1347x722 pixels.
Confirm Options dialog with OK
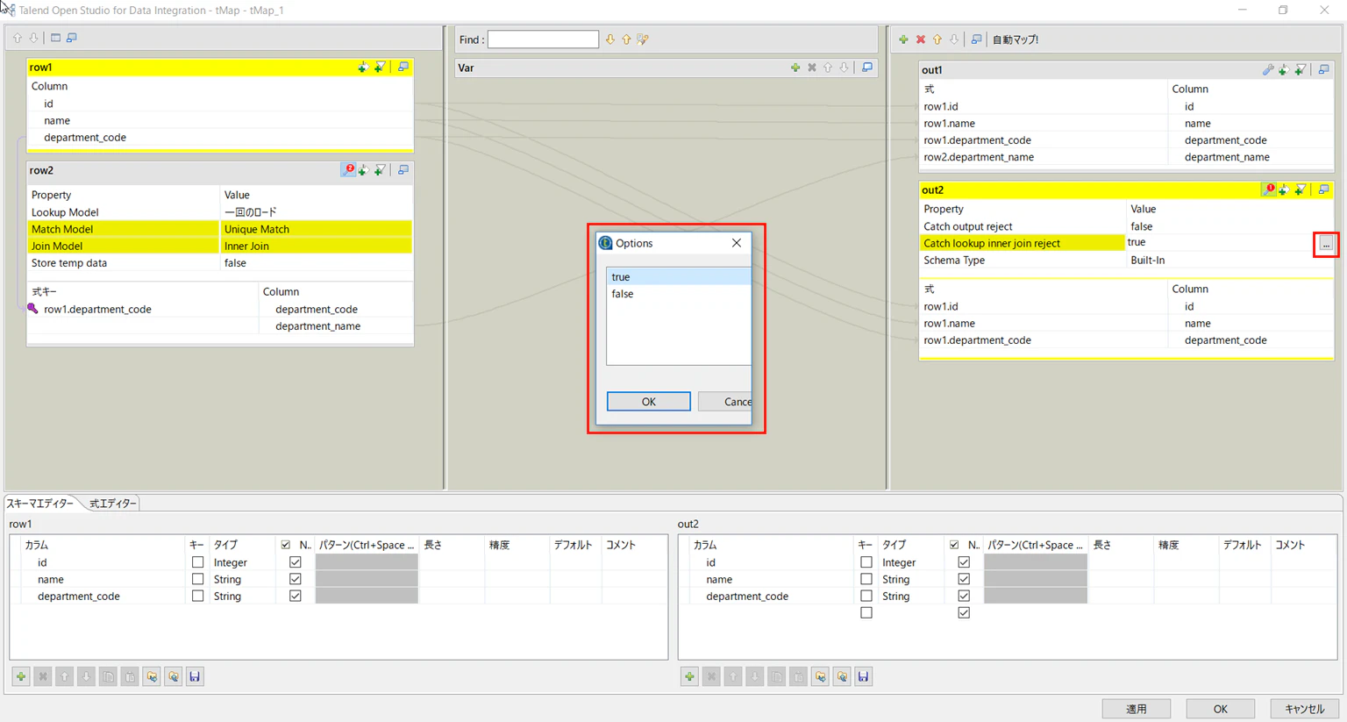point(649,402)
